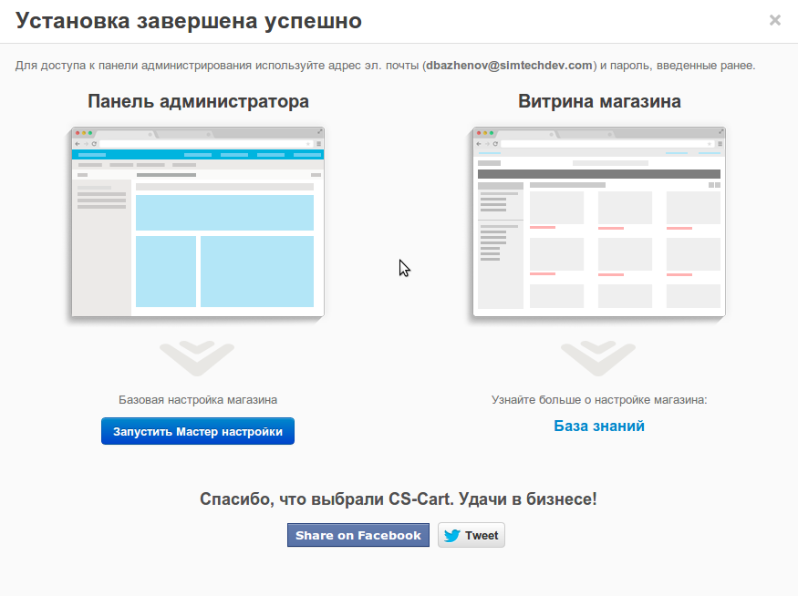Viewport: 798px width, 596px height.
Task: Click bookmark star in storefront browser mockup
Action: click(x=710, y=144)
